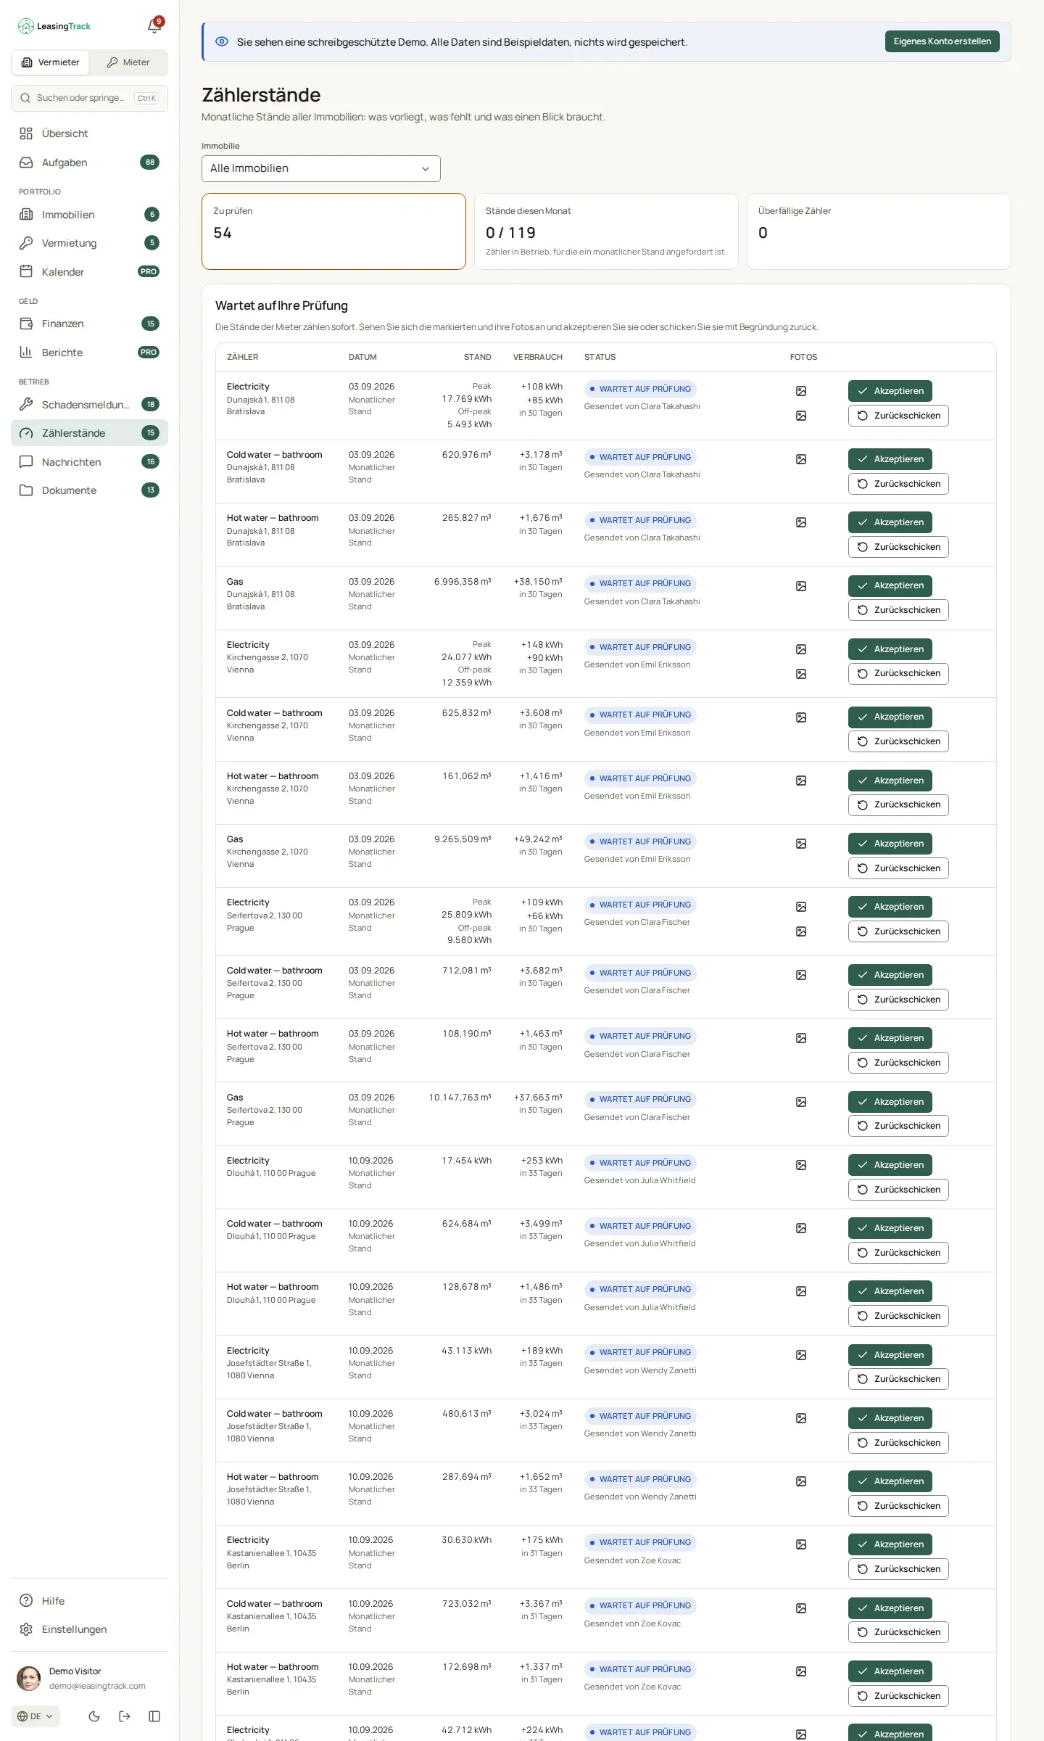This screenshot has width=1044, height=1741.
Task: Open Vermietung in sidebar
Action: (89, 243)
